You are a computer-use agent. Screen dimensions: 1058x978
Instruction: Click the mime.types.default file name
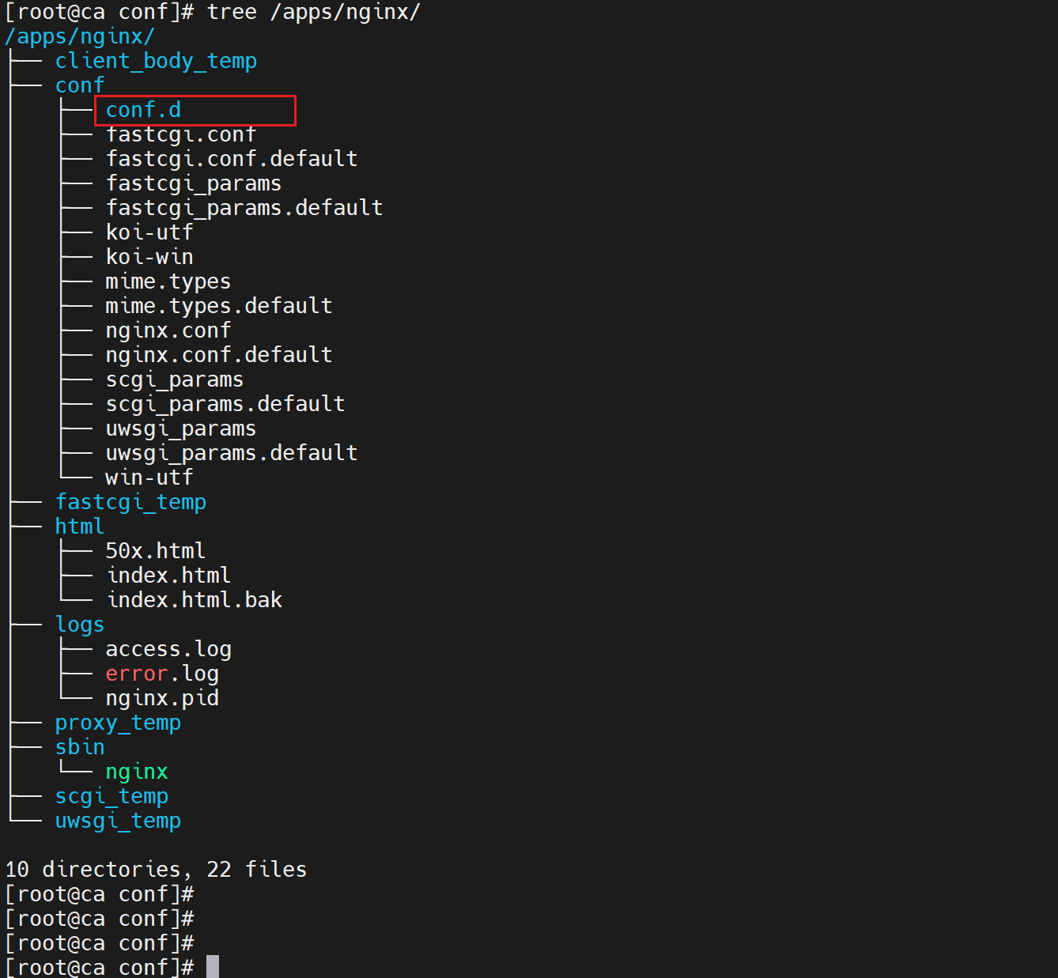(x=219, y=306)
